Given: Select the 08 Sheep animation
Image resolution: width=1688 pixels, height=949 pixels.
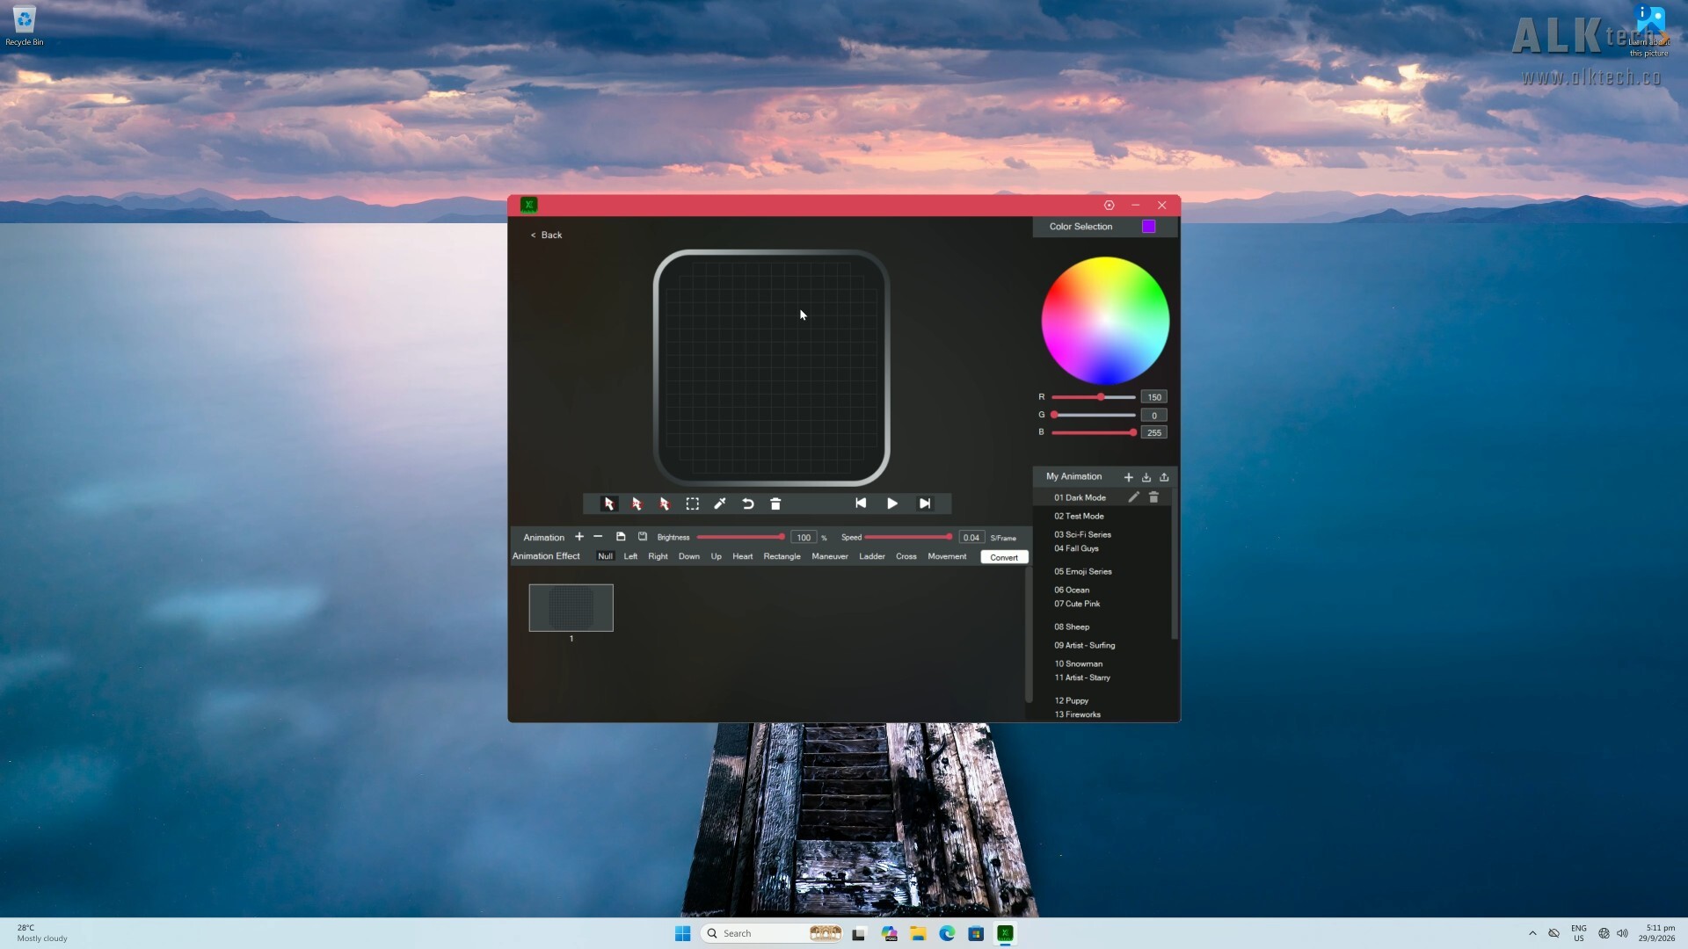Looking at the screenshot, I should point(1072,627).
